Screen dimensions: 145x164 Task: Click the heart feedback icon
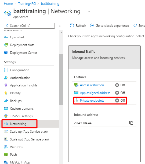(135, 25)
